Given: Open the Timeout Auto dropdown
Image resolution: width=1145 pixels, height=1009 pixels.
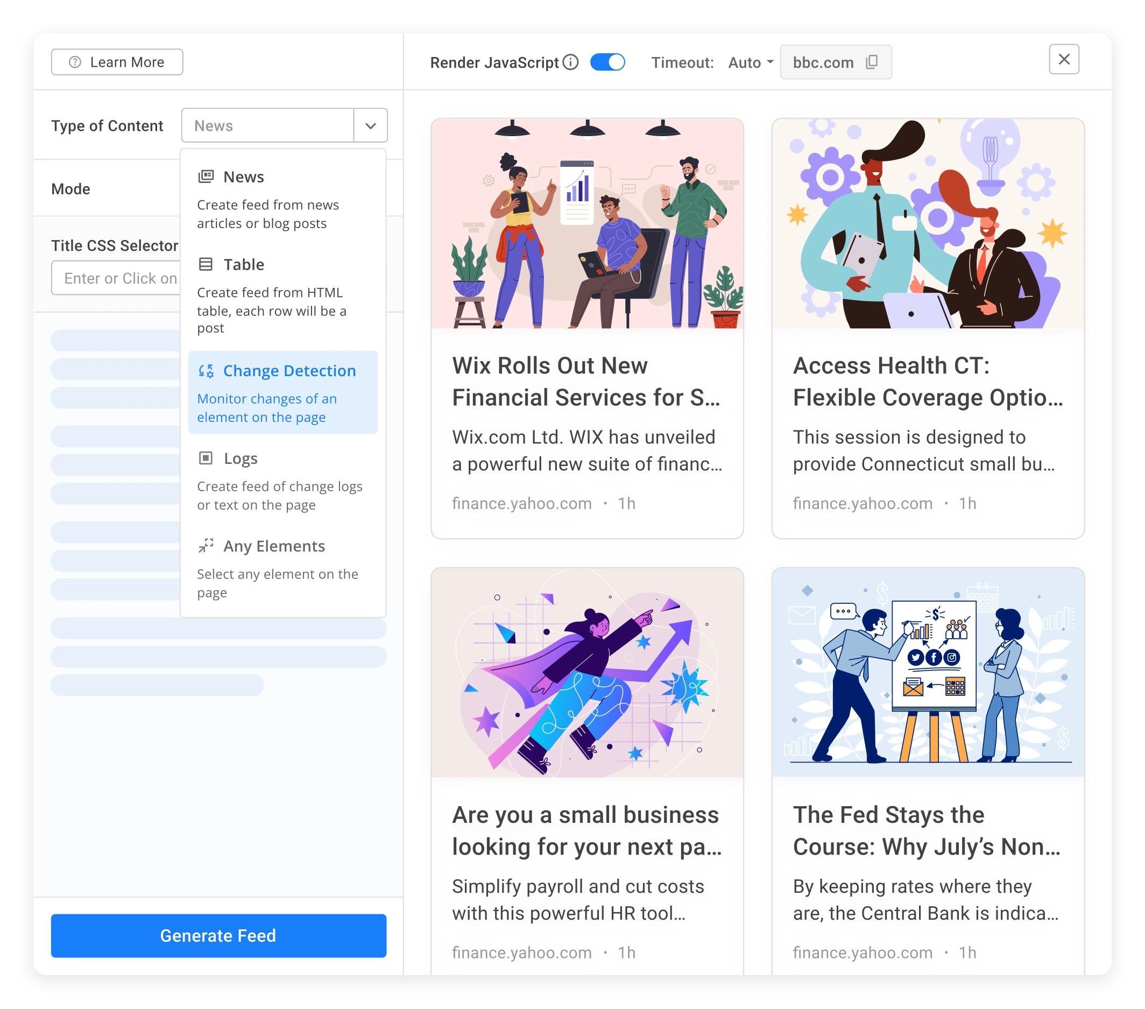Looking at the screenshot, I should pyautogui.click(x=750, y=62).
